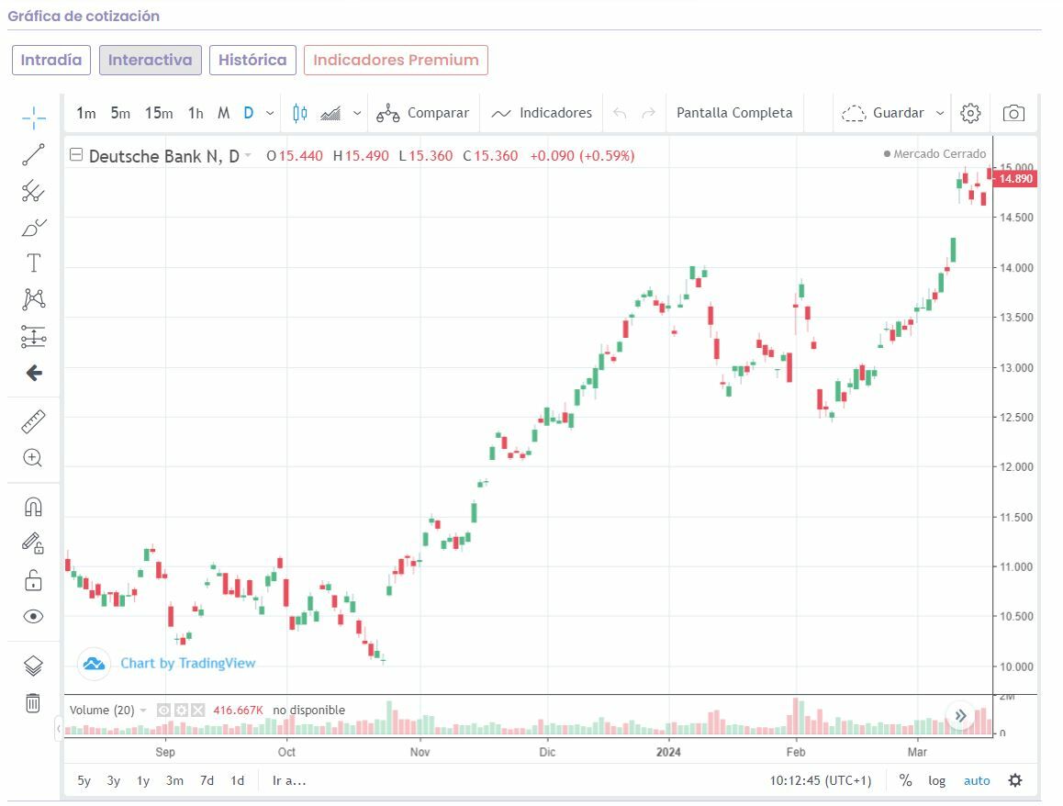Image resolution: width=1063 pixels, height=806 pixels.
Task: Toggle hide all drawings eye icon
Action: (x=33, y=616)
